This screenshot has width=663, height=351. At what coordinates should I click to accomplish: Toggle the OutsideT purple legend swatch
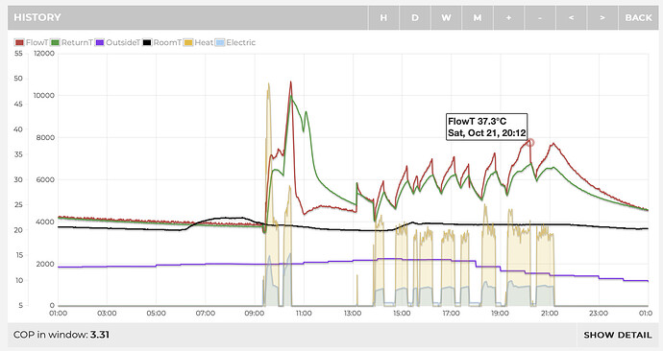pyautogui.click(x=100, y=42)
